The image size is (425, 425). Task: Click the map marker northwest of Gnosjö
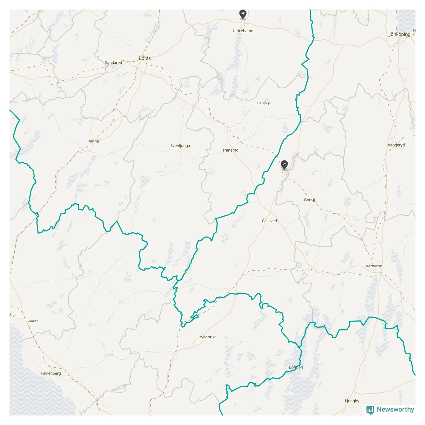(284, 165)
